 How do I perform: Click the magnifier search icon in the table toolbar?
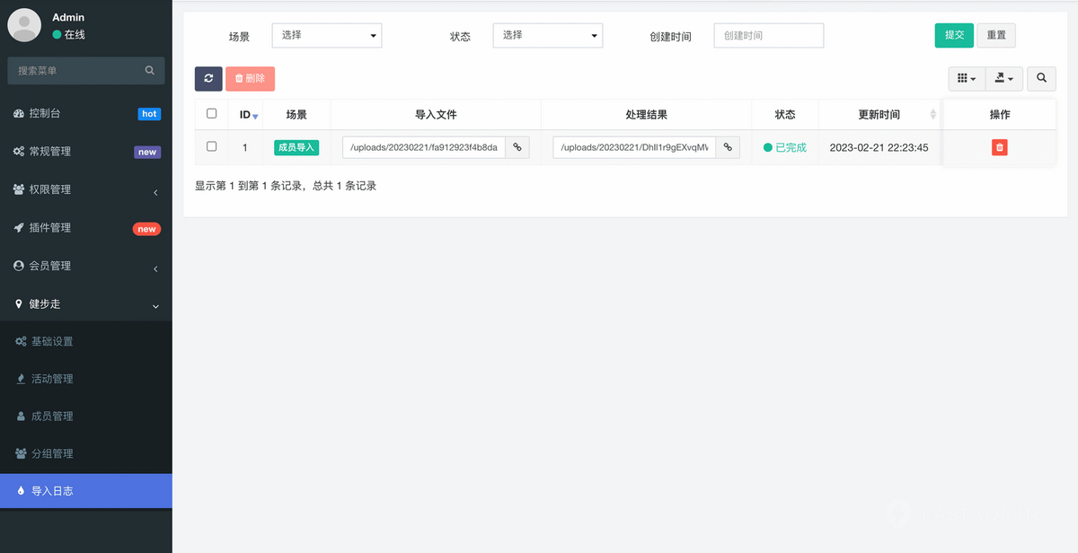[1040, 79]
